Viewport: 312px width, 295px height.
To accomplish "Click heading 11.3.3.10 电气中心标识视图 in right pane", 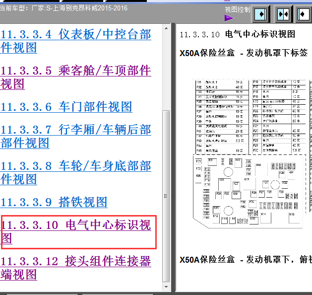I will pyautogui.click(x=238, y=34).
